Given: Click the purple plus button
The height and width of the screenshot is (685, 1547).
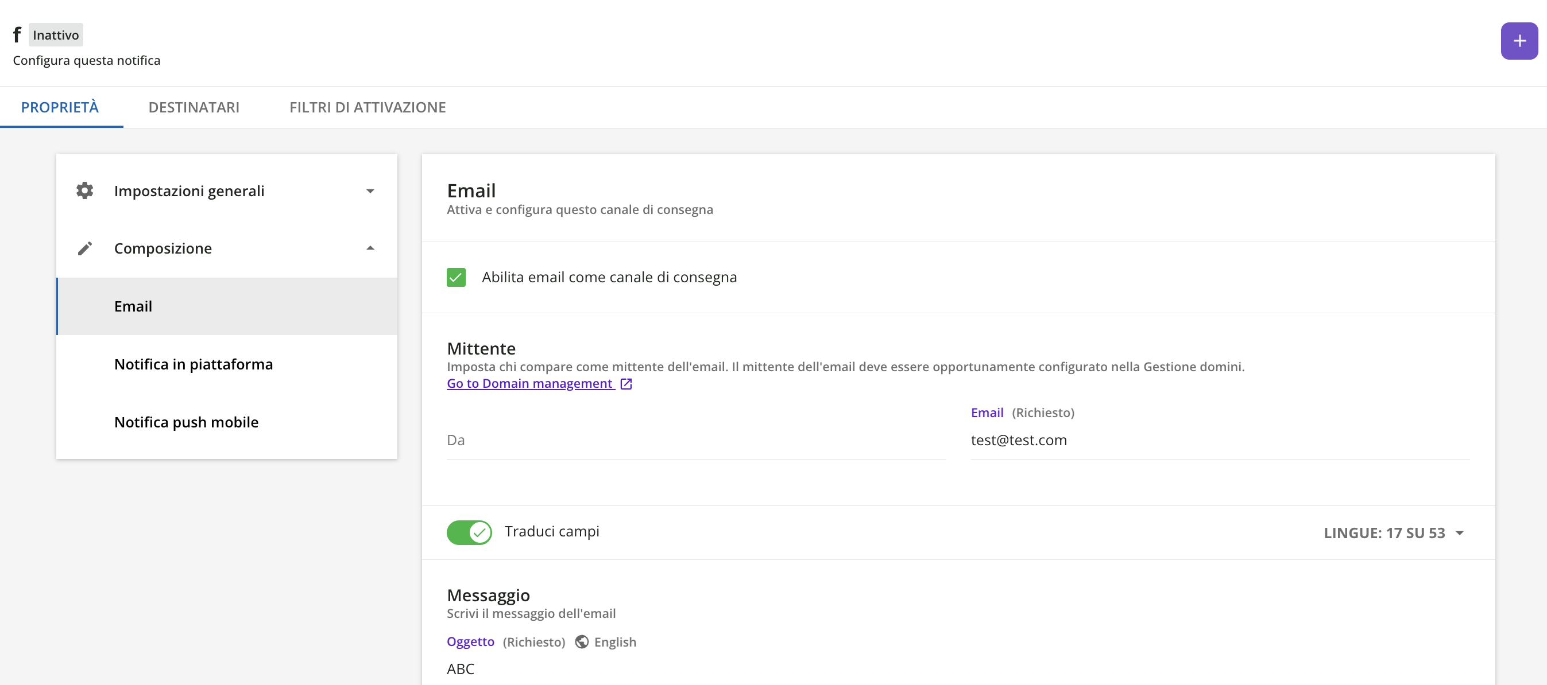Looking at the screenshot, I should click(1519, 41).
